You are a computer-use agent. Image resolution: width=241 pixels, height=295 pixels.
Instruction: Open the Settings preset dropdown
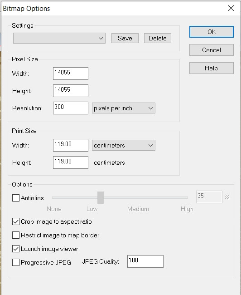point(59,38)
